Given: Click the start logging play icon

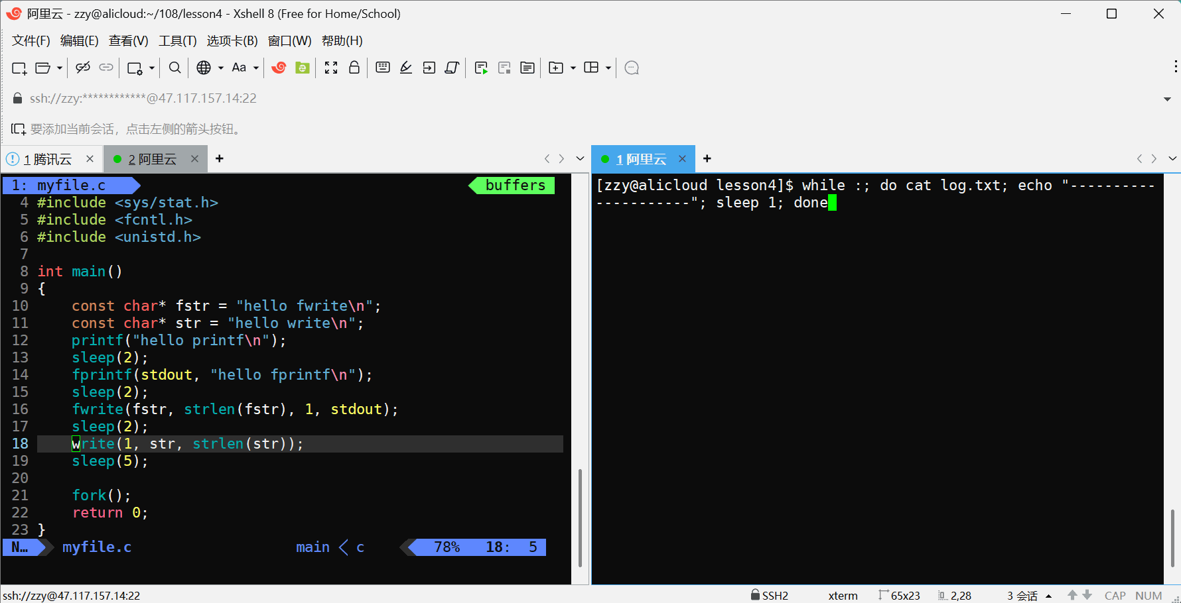Looking at the screenshot, I should click(x=482, y=68).
